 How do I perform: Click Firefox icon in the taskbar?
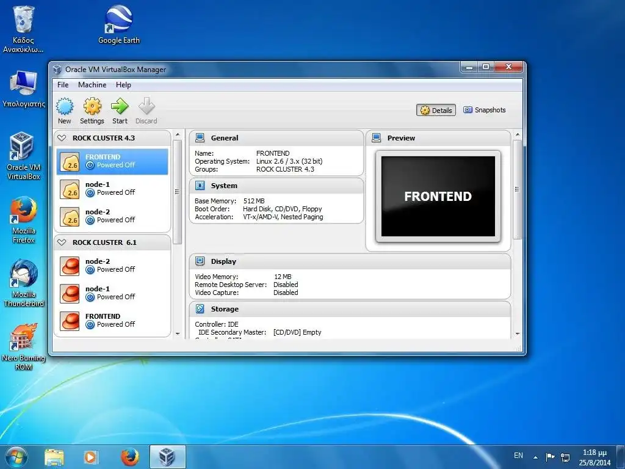[x=129, y=457]
